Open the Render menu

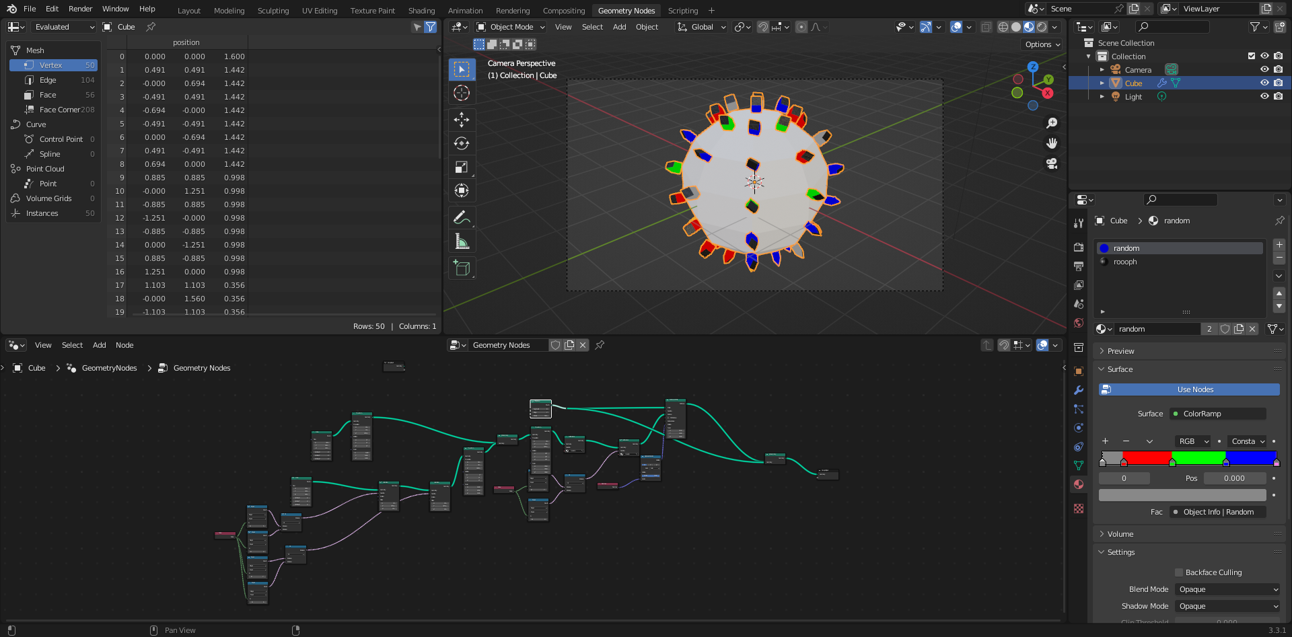[x=80, y=9]
